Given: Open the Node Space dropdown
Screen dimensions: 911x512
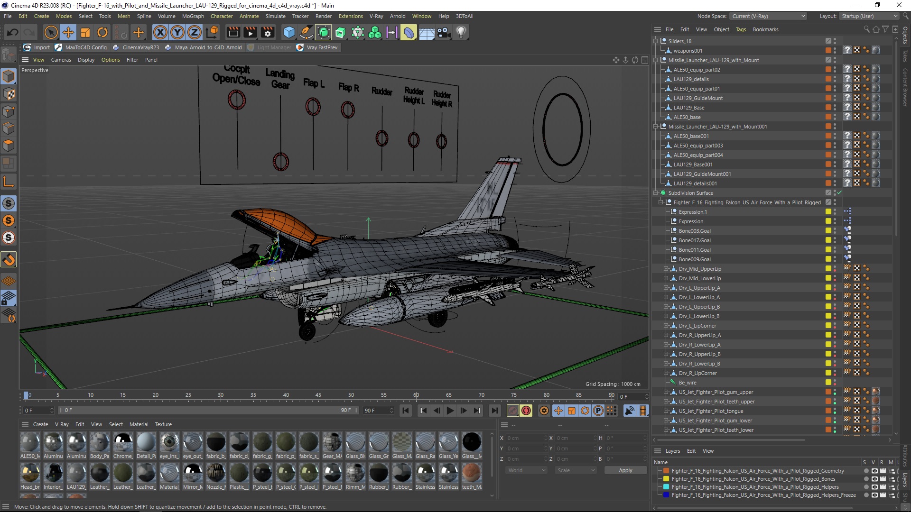Looking at the screenshot, I should coord(768,16).
